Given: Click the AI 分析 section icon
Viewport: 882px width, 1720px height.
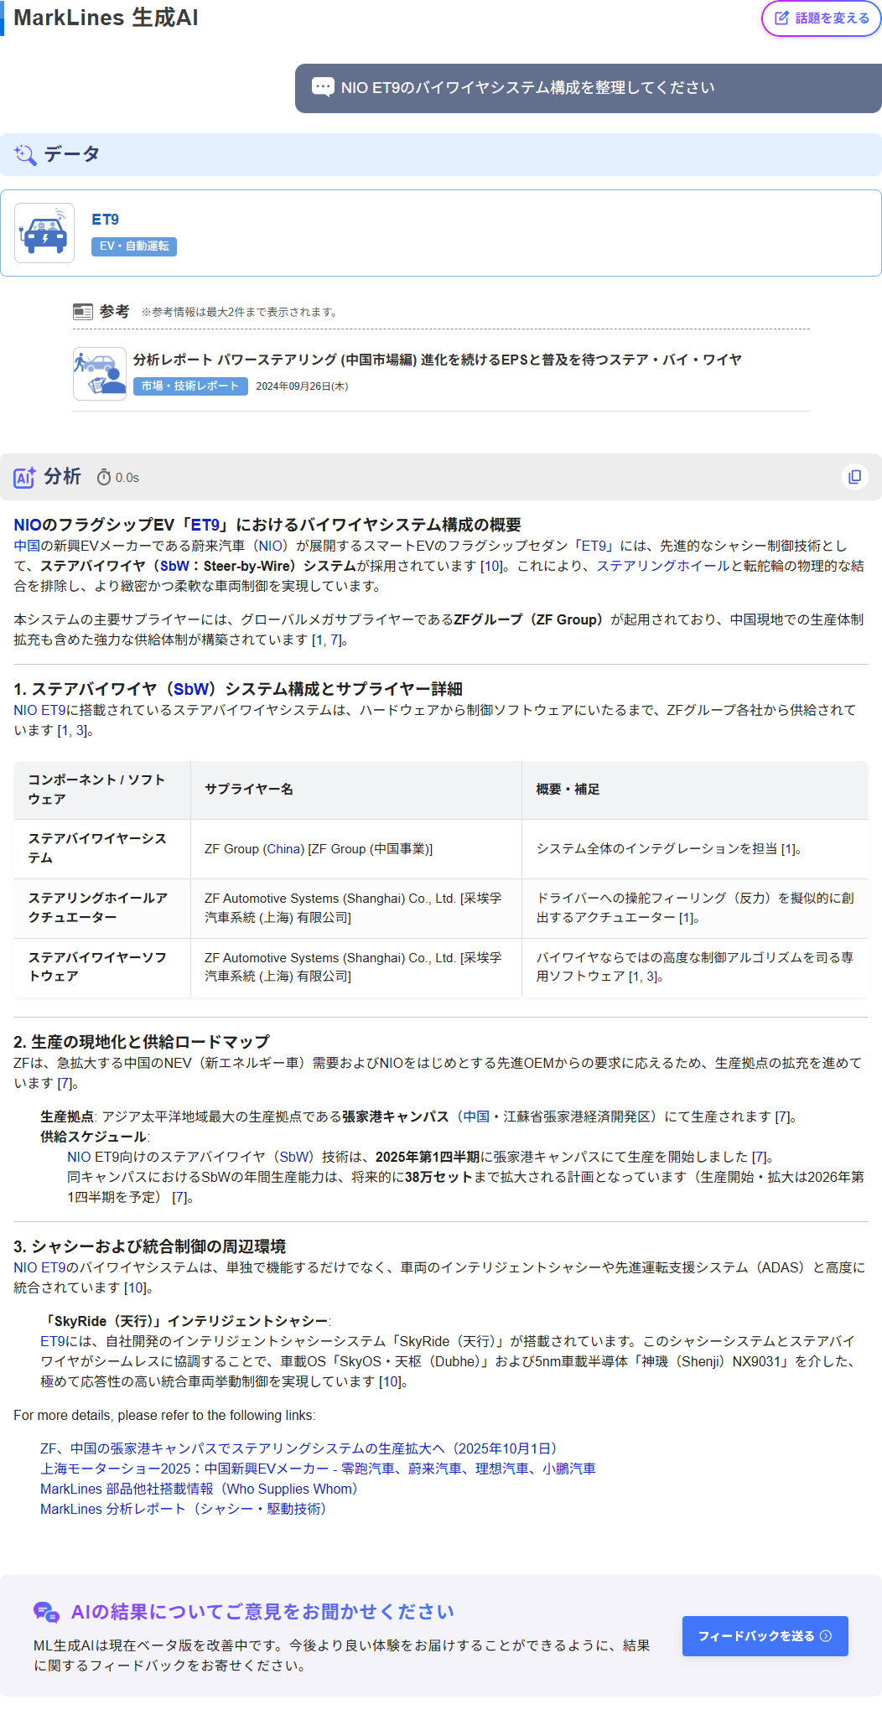Looking at the screenshot, I should pos(24,477).
